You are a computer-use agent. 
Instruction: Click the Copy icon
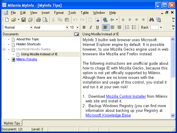tap(60, 20)
